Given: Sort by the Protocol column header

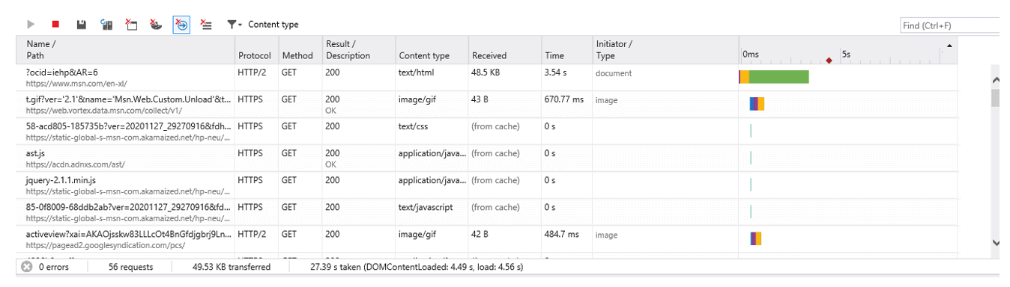Looking at the screenshot, I should point(255,56).
